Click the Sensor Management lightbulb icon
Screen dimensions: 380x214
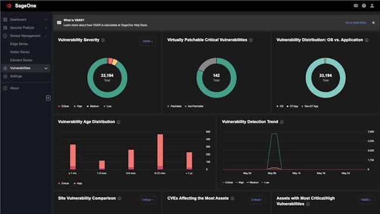[x=5, y=36]
